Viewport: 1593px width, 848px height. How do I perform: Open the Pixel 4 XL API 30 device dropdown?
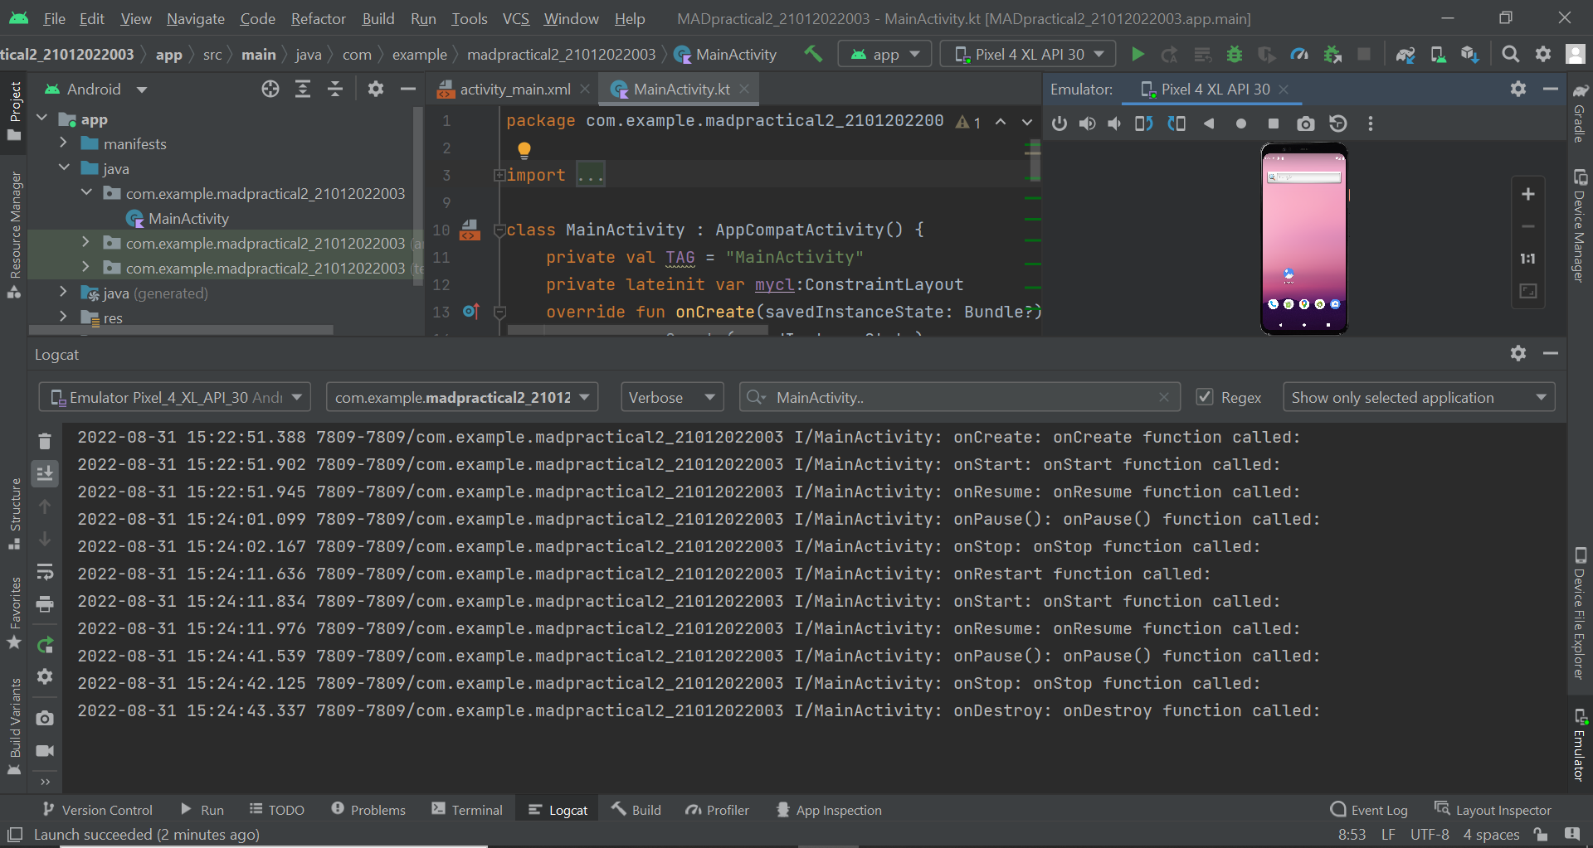1028,55
